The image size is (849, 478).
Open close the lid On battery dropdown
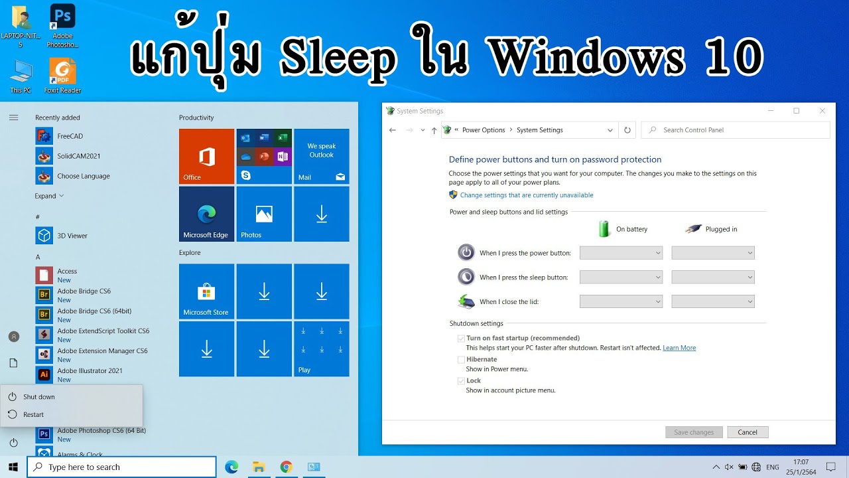621,301
